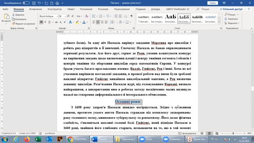Decrease font size with the smaller A icon

73,16
